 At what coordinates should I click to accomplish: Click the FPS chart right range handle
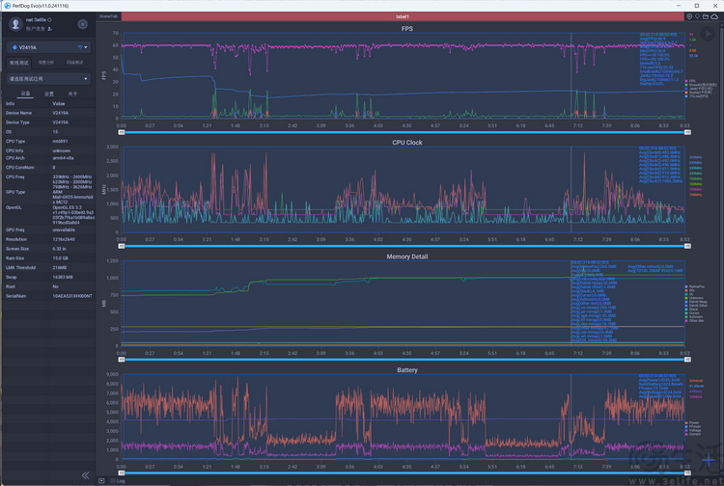[x=687, y=132]
